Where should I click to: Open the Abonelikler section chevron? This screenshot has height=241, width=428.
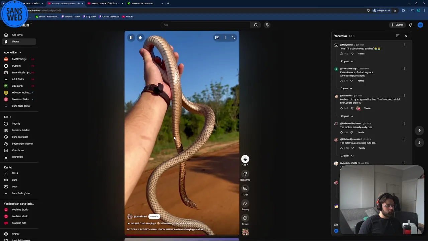tap(20, 53)
